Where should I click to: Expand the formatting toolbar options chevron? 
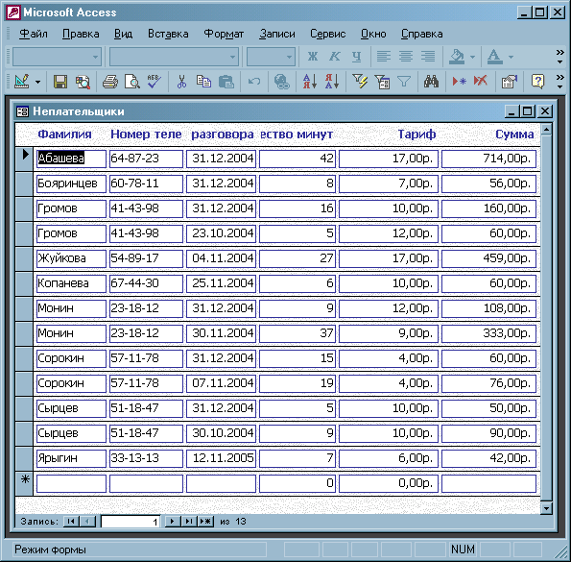(560, 57)
